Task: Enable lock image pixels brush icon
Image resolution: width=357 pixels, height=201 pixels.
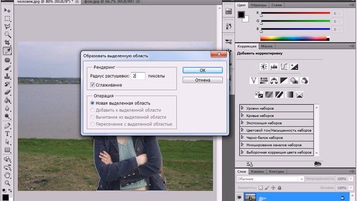Action: 267,188
